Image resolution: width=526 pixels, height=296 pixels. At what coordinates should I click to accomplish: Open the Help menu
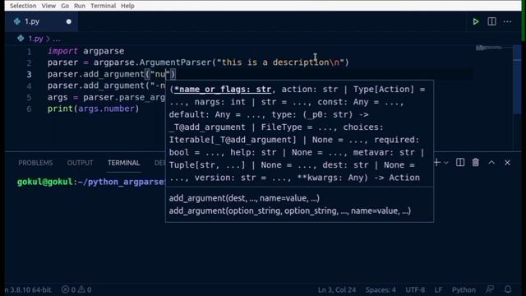127,6
